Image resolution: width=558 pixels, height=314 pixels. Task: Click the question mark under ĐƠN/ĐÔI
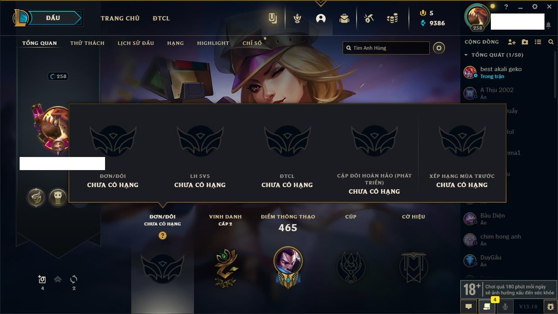163,235
